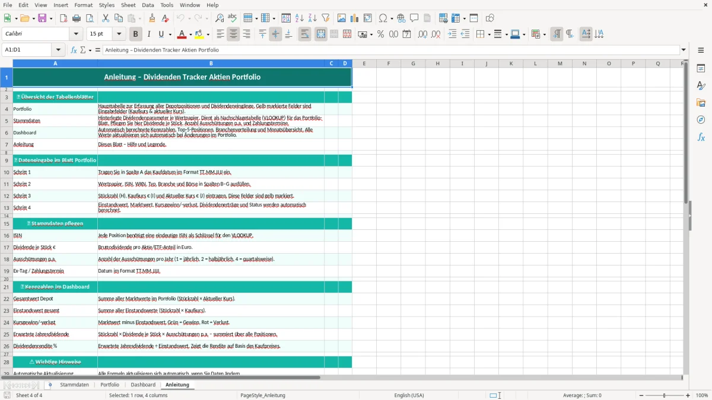The height and width of the screenshot is (400, 712).
Task: Insert special character Omega icon
Action: pyautogui.click(x=383, y=18)
